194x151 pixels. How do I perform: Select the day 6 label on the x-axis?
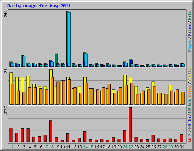(x=41, y=147)
